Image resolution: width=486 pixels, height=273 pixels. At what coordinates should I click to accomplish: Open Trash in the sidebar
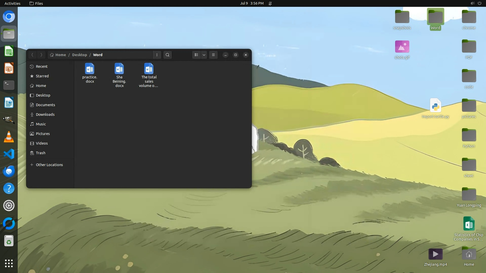point(40,153)
